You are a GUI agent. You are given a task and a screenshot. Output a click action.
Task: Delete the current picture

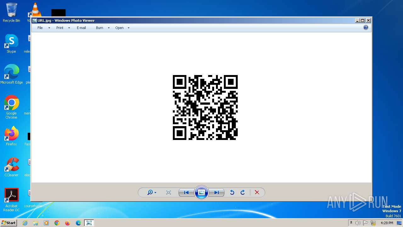[257, 192]
